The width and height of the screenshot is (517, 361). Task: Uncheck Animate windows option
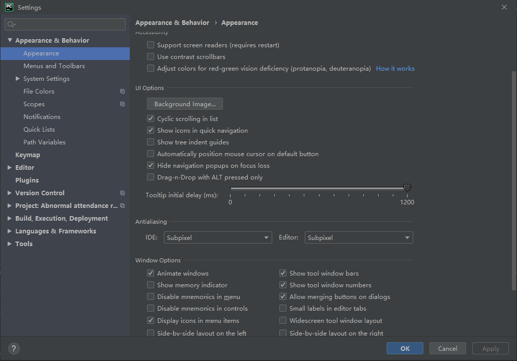tap(150, 273)
